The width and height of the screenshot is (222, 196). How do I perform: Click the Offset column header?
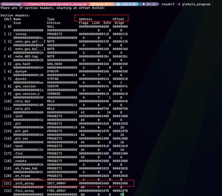[118, 19]
